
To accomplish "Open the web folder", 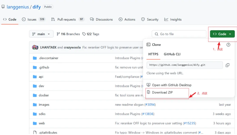I will 42,124.
